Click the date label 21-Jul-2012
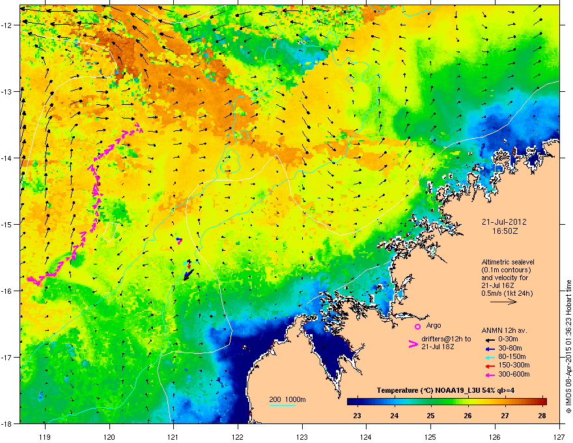Image resolution: width=573 pixels, height=443 pixels. [x=504, y=222]
